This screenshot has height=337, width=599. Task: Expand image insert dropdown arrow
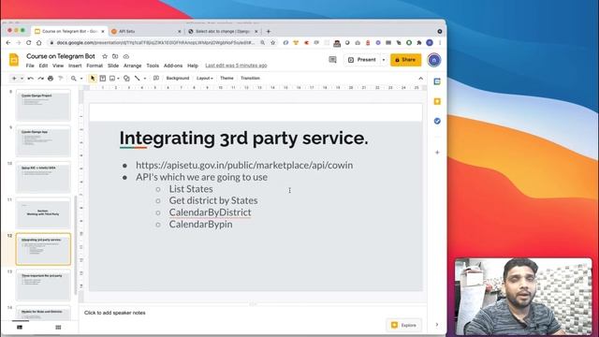pos(118,79)
